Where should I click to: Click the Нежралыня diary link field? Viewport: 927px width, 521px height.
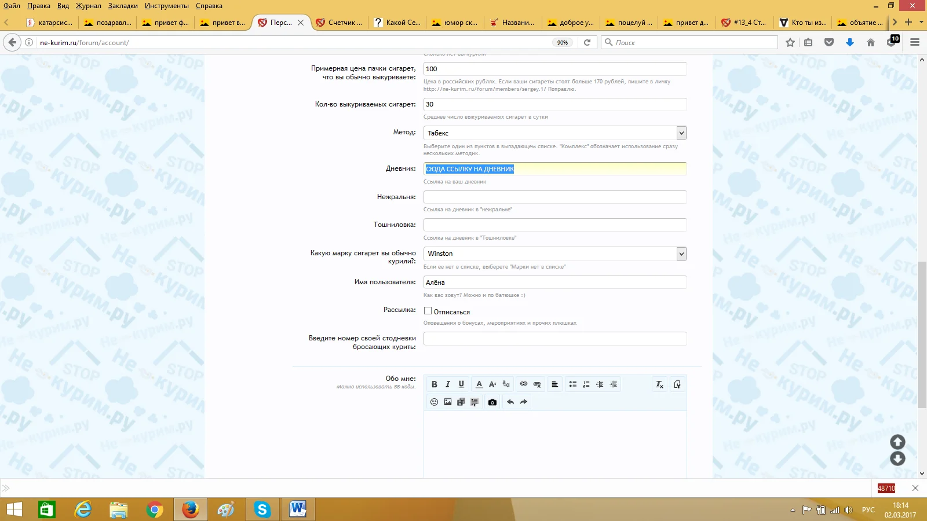(x=554, y=197)
